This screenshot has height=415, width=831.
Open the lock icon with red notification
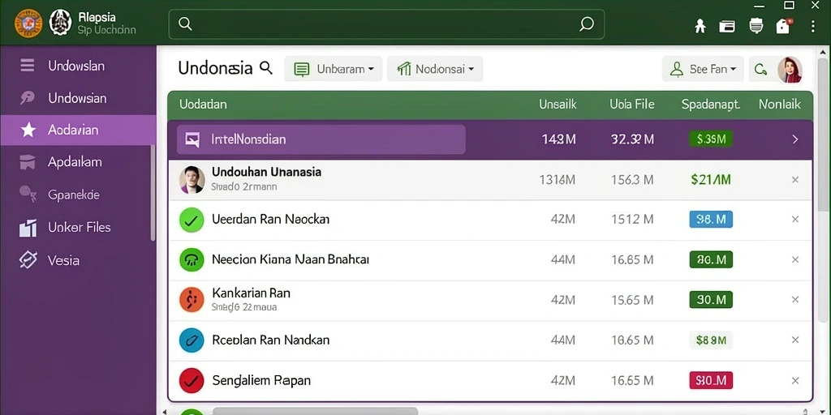click(x=784, y=25)
